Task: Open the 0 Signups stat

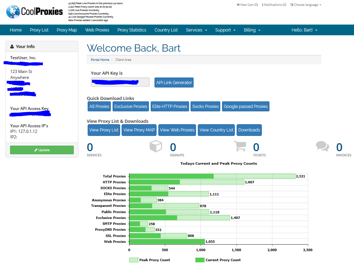Action: click(x=177, y=150)
